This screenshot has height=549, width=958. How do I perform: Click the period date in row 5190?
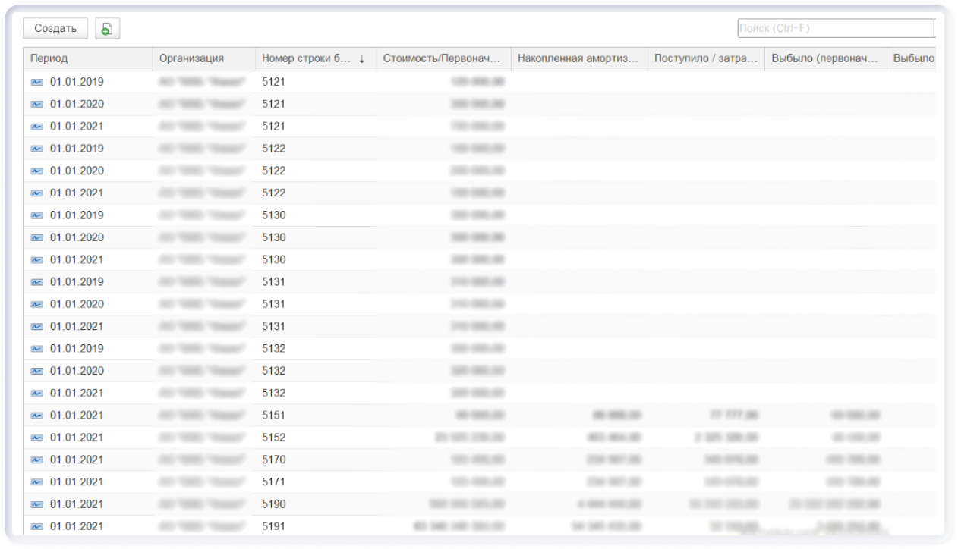pyautogui.click(x=77, y=504)
